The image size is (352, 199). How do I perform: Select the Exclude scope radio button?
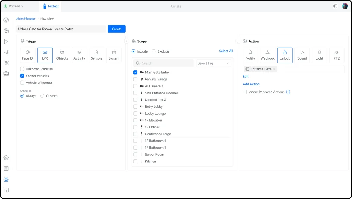[x=154, y=51]
